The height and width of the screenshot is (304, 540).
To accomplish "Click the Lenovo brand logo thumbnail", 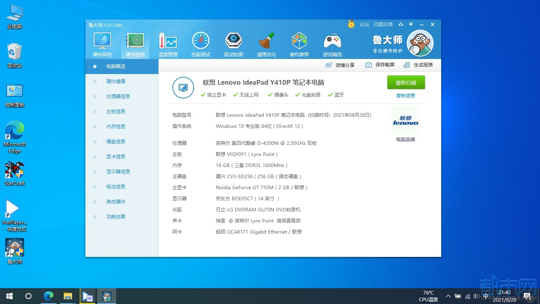I will coord(406,121).
